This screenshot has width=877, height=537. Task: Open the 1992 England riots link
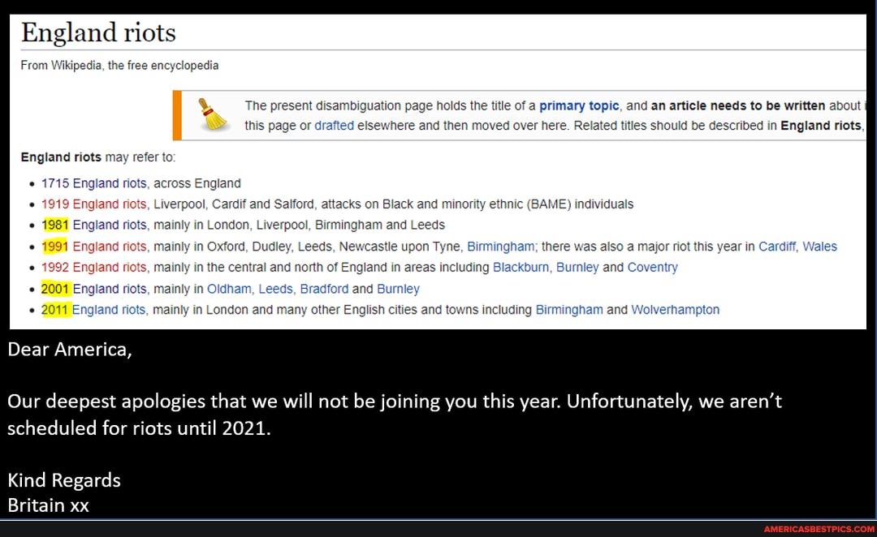point(94,267)
